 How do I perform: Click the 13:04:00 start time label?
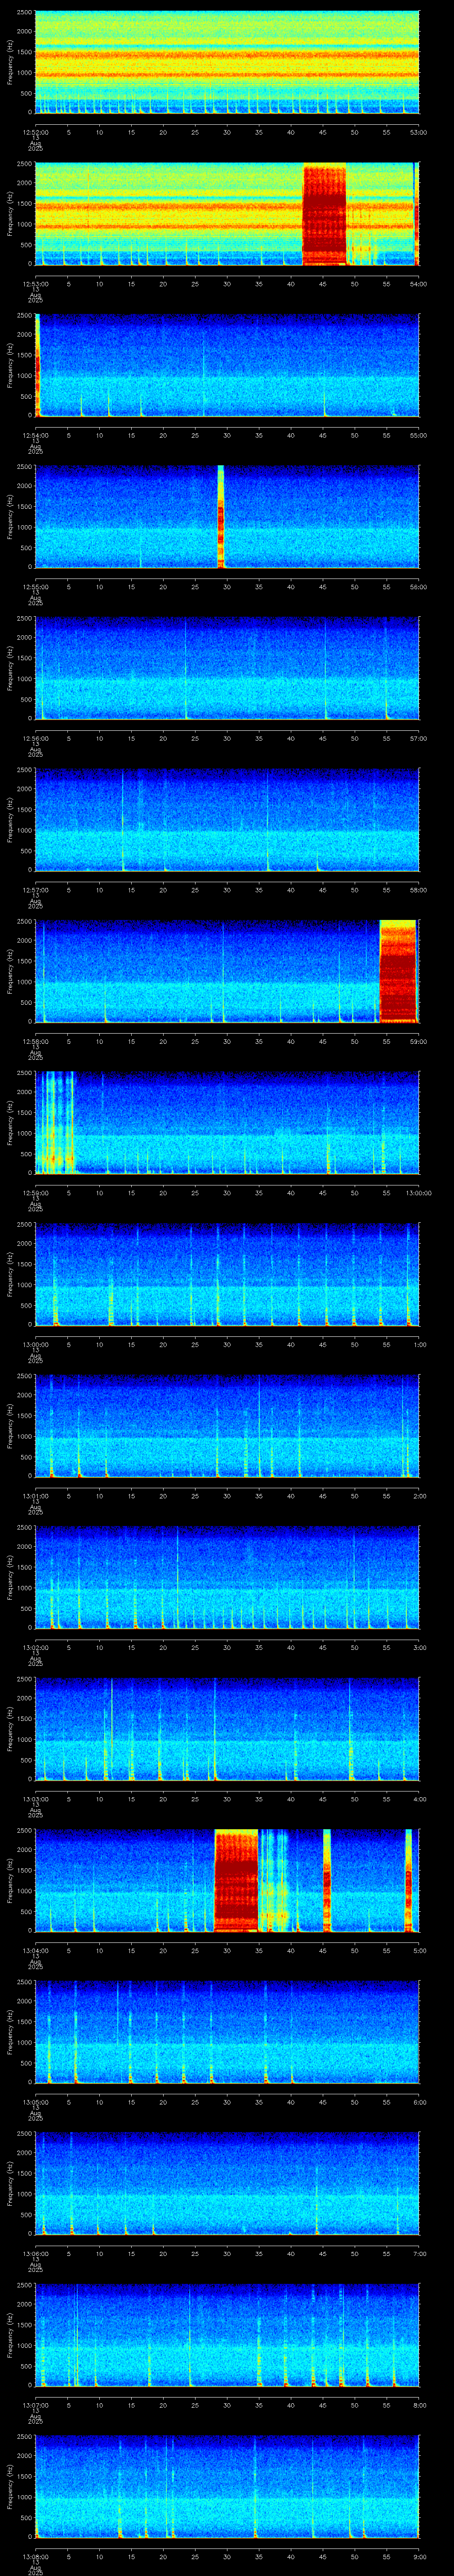tap(35, 1950)
